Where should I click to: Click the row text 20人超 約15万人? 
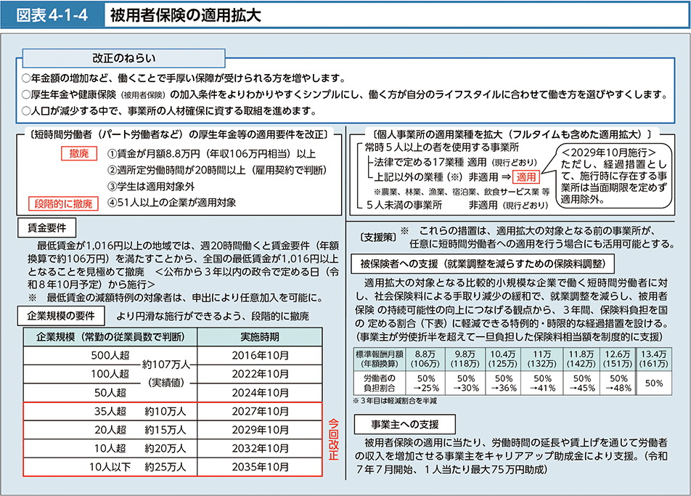(x=140, y=430)
